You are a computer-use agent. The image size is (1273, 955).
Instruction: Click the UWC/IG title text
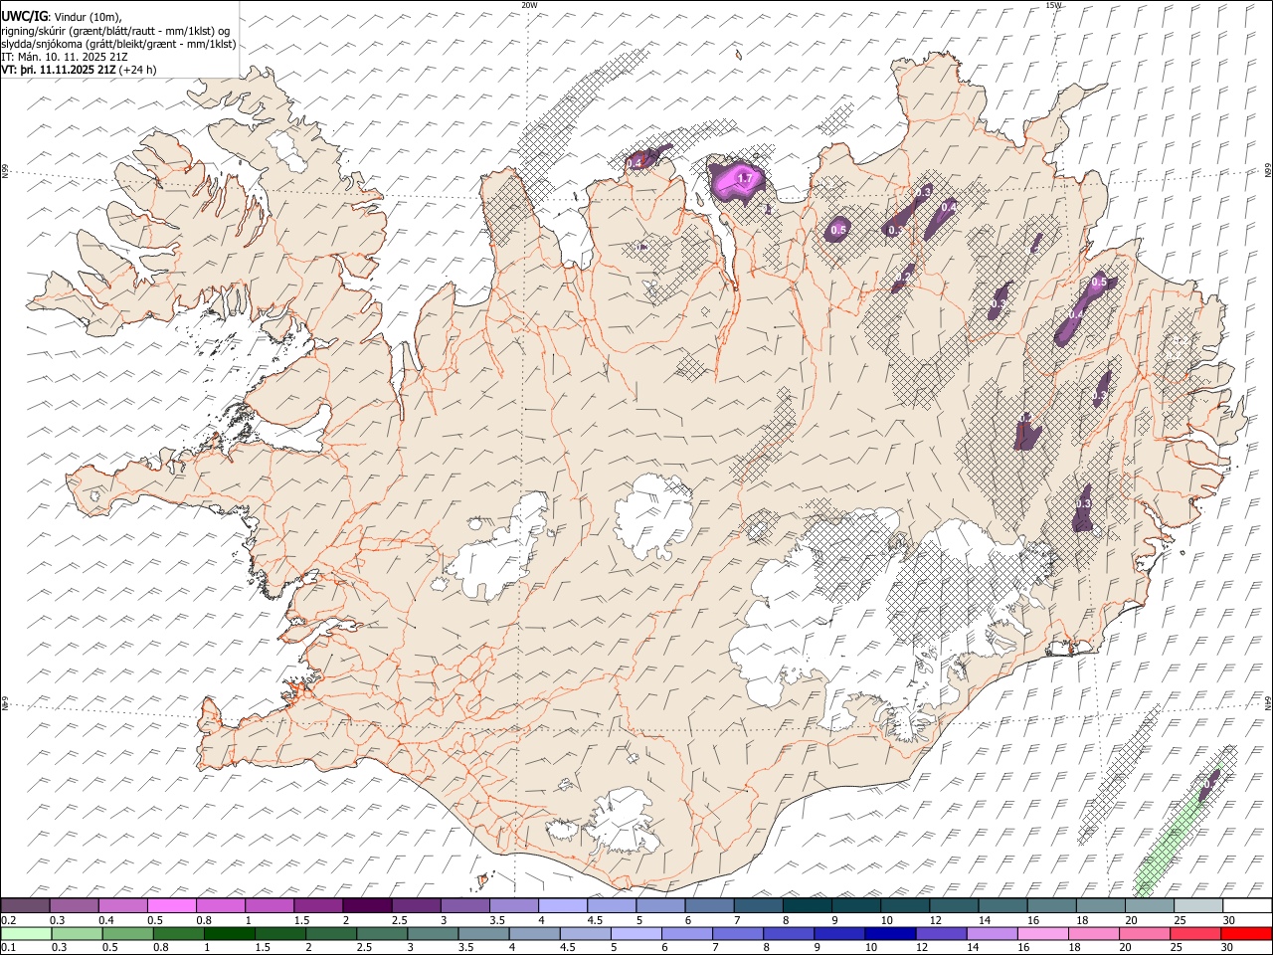(x=24, y=15)
